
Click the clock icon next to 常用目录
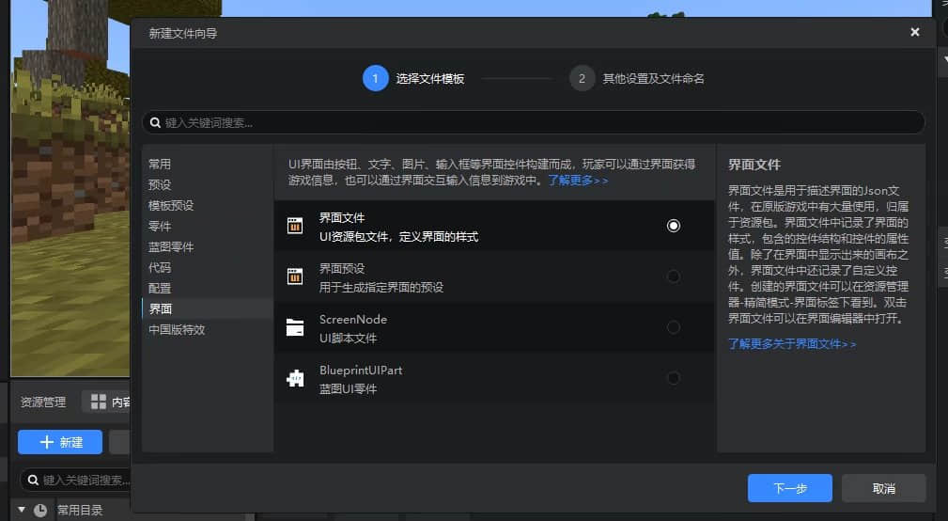40,511
